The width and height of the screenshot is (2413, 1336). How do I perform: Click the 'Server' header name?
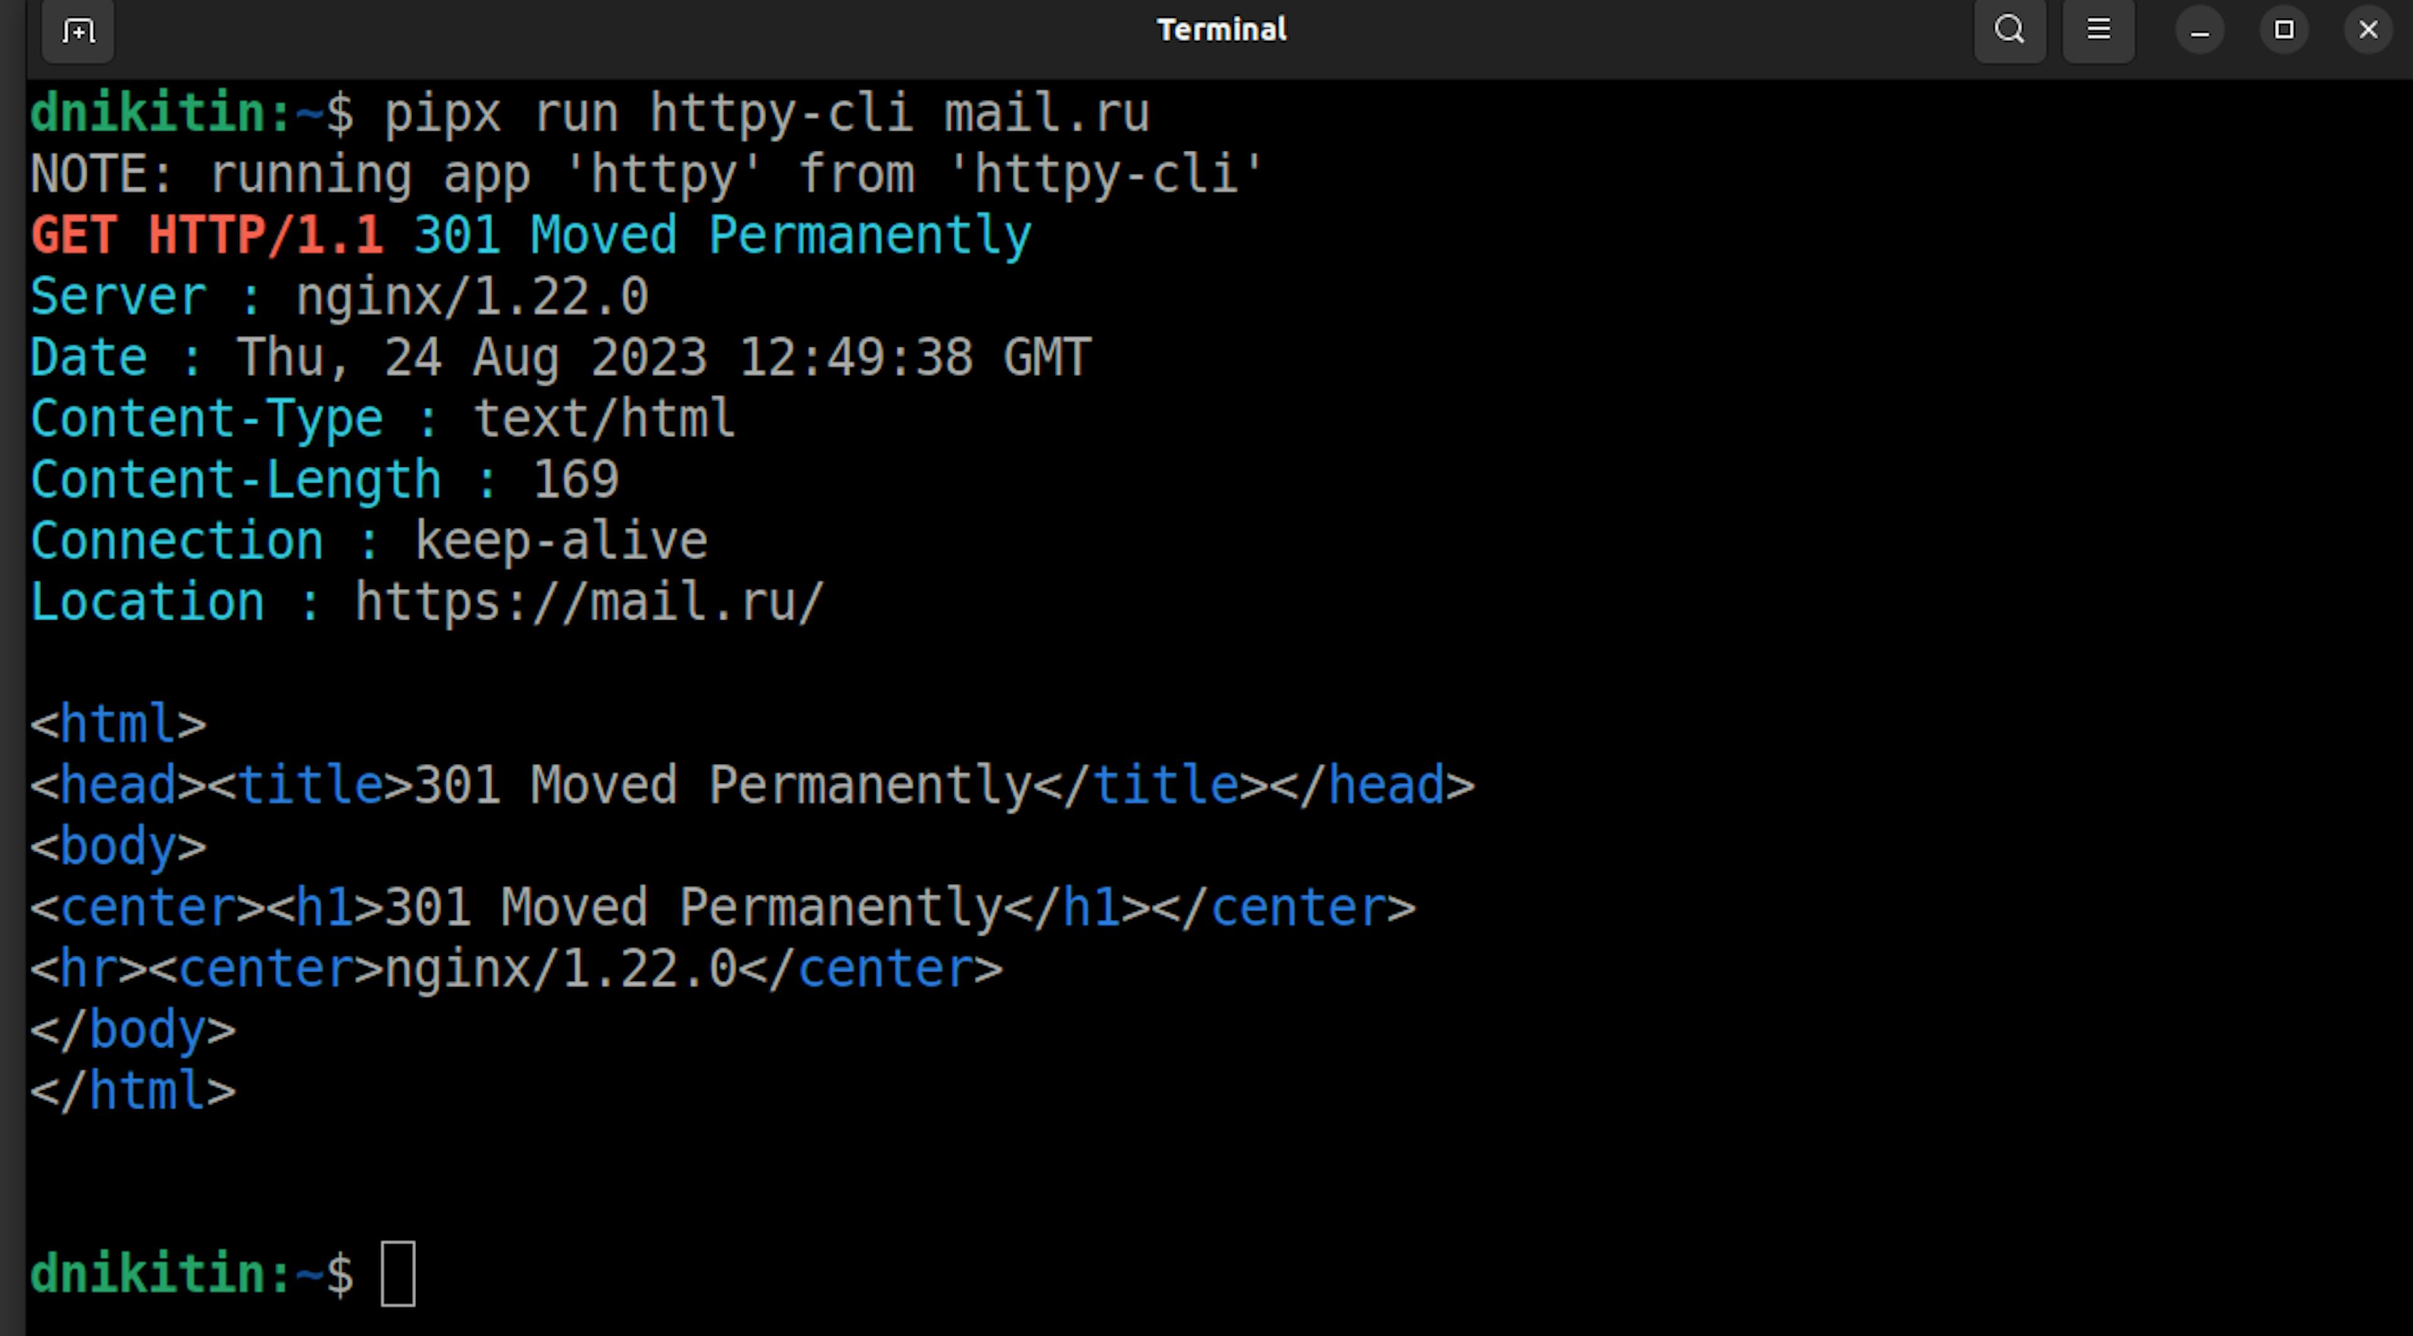click(x=118, y=297)
